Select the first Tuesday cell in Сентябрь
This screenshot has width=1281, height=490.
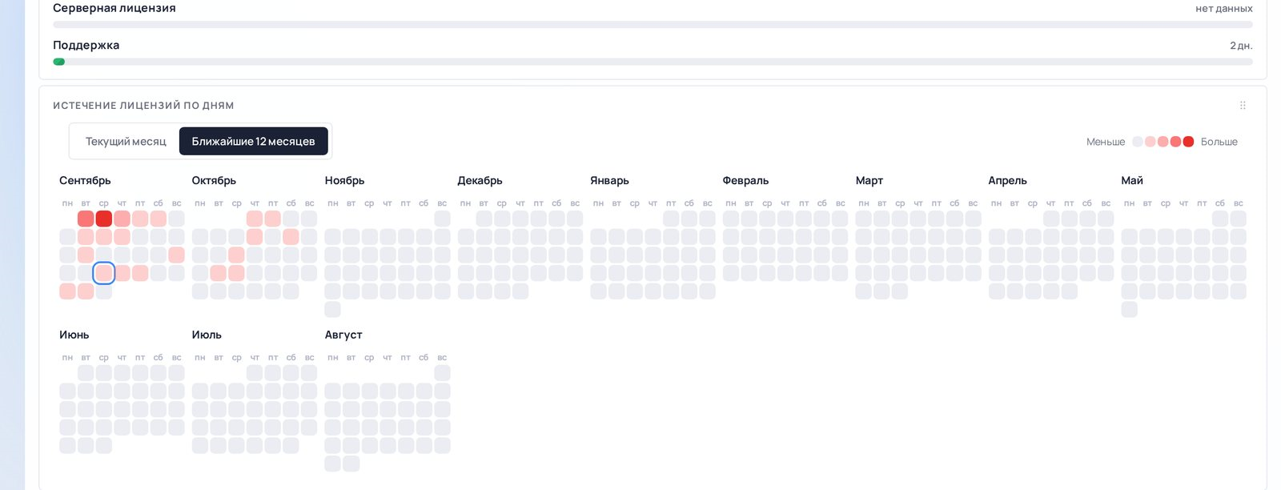[86, 219]
